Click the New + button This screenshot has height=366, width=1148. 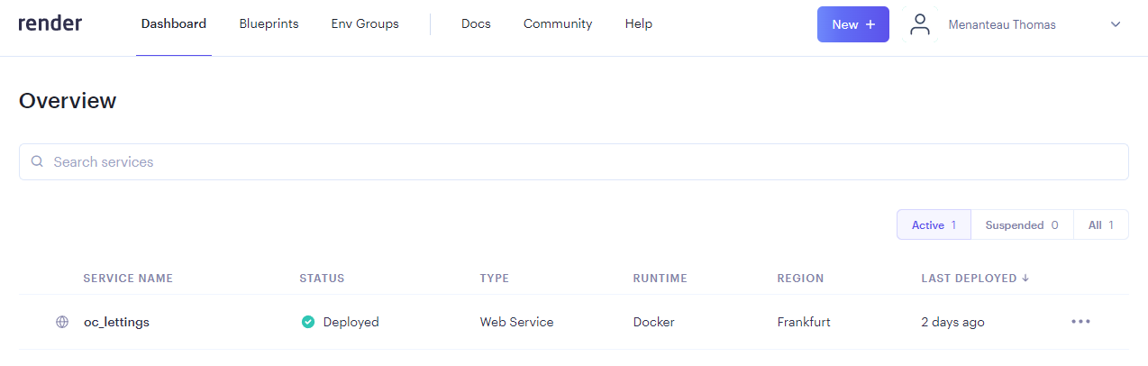853,24
